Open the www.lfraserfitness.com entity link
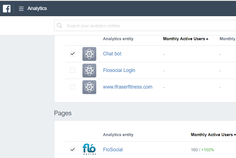The image size is (236, 158). pos(127,87)
